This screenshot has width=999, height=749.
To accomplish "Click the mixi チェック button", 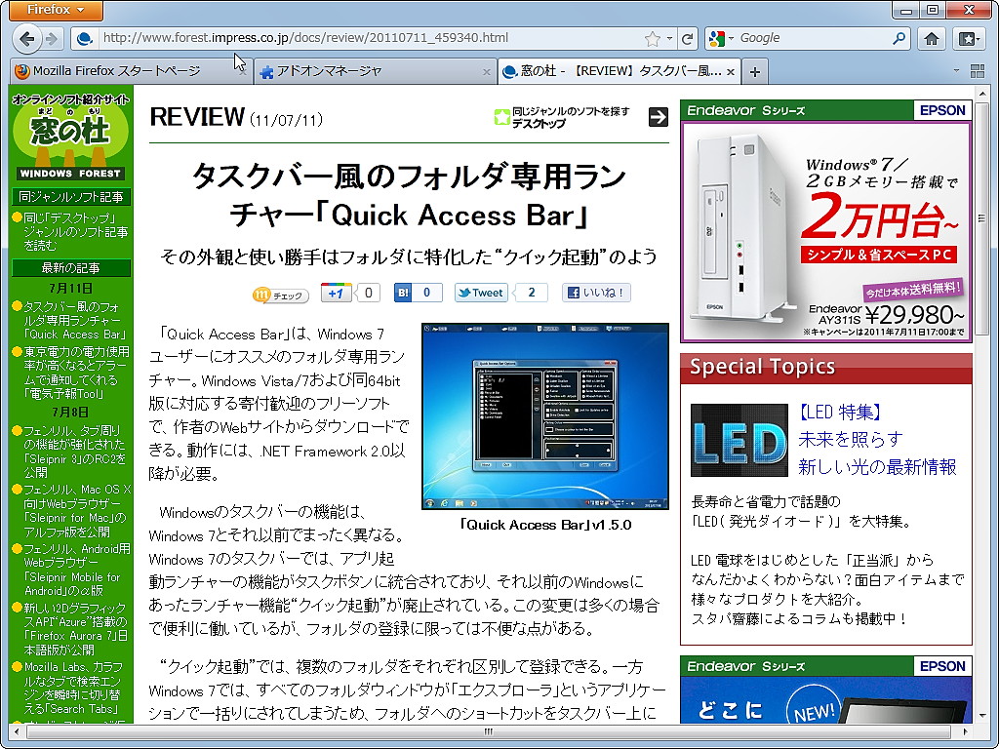I will [x=281, y=295].
